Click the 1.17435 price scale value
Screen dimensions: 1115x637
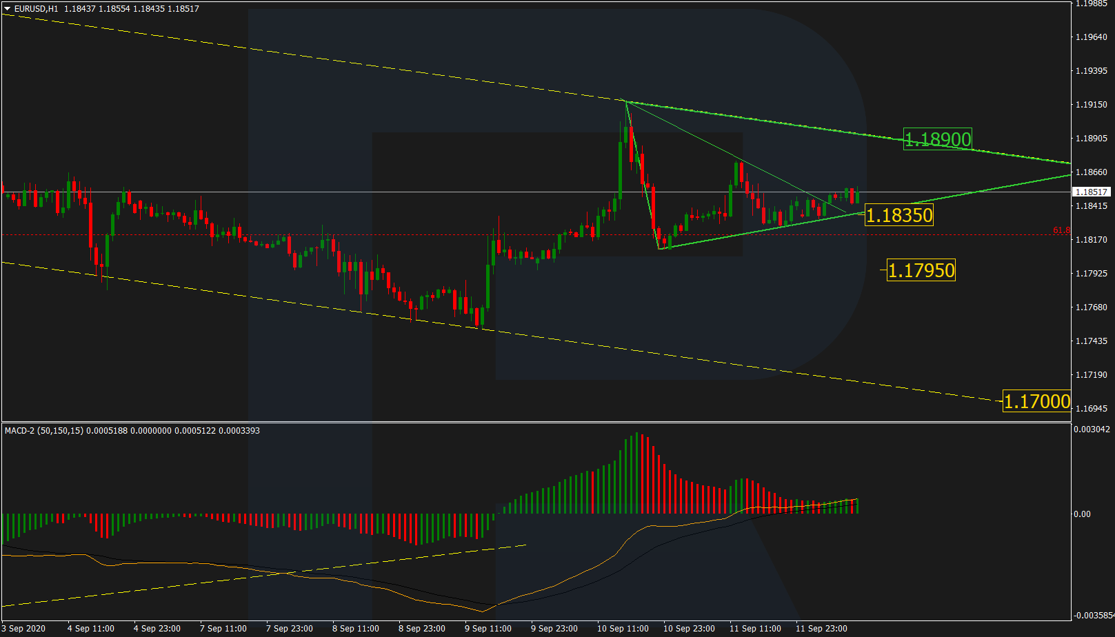click(1092, 341)
